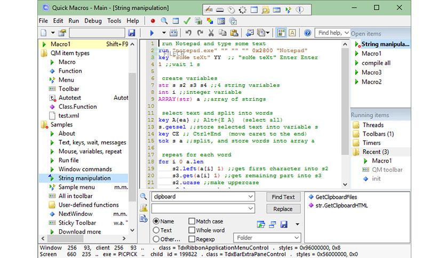
Task: Click the colored squares icon in menu bar
Action: (x=210, y=21)
